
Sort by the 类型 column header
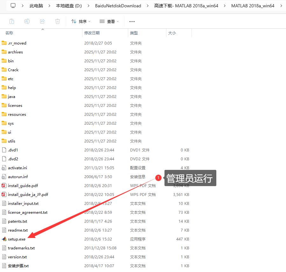pos(134,33)
